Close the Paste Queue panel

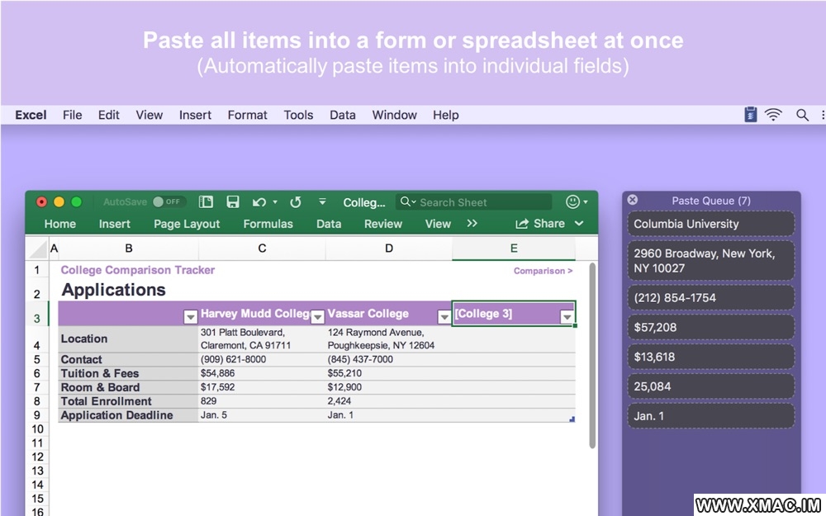pyautogui.click(x=633, y=200)
